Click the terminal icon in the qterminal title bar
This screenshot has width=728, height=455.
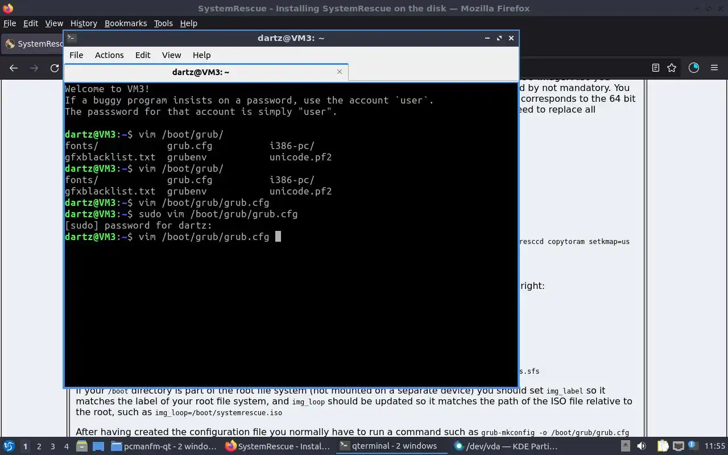pyautogui.click(x=71, y=38)
